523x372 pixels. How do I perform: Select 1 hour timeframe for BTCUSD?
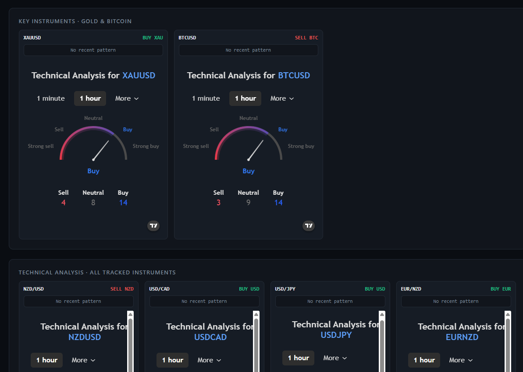(245, 98)
